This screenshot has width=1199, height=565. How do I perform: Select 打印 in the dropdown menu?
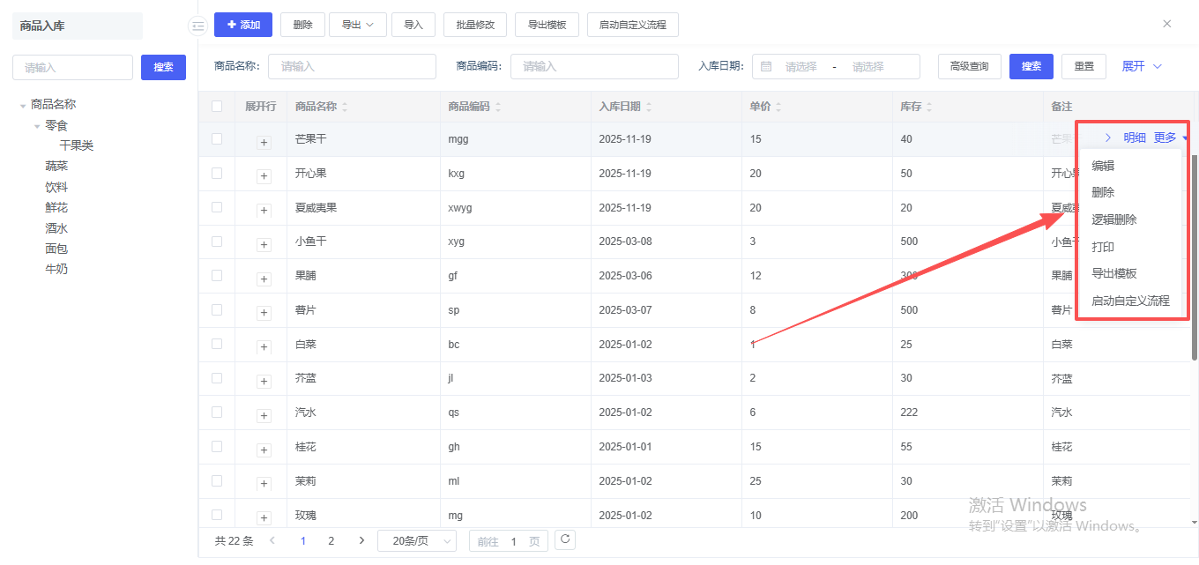pos(1103,247)
